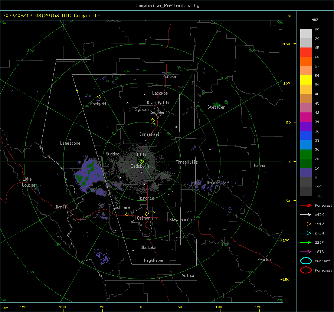Click the RedDeer label
Viewport: 334px width, 312px height.
(x=157, y=112)
